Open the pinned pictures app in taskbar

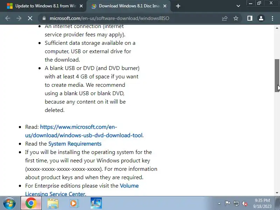tap(96, 203)
